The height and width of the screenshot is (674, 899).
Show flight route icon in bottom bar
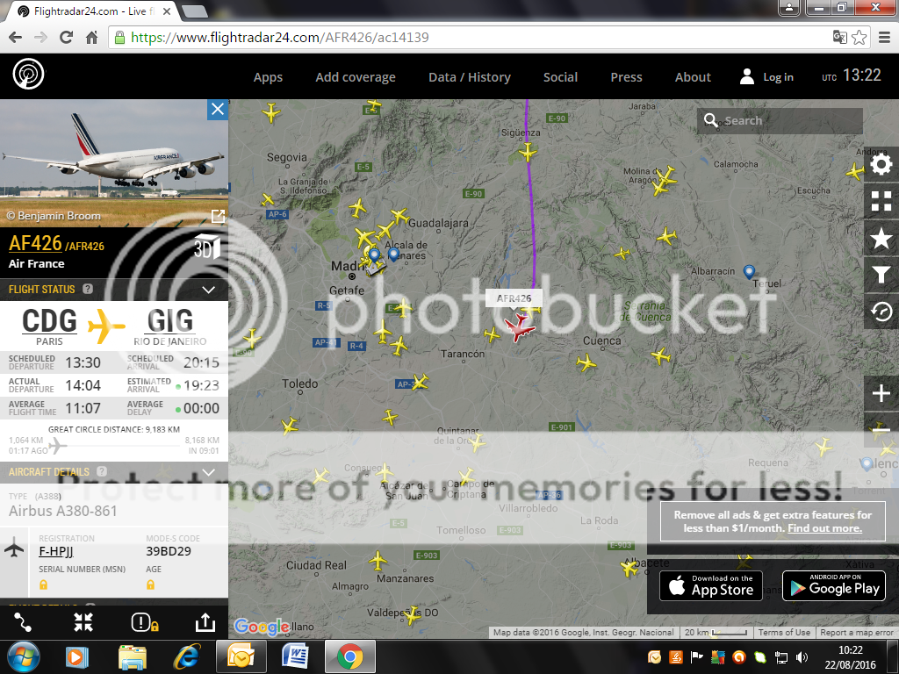(23, 622)
